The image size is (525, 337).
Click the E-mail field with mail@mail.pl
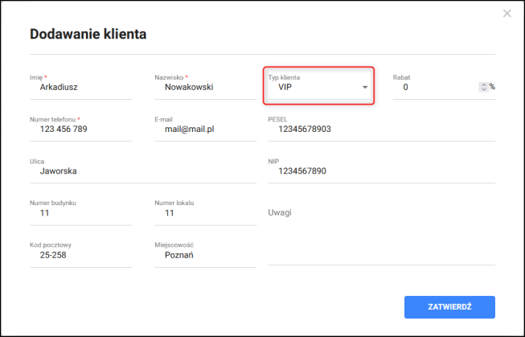click(205, 129)
